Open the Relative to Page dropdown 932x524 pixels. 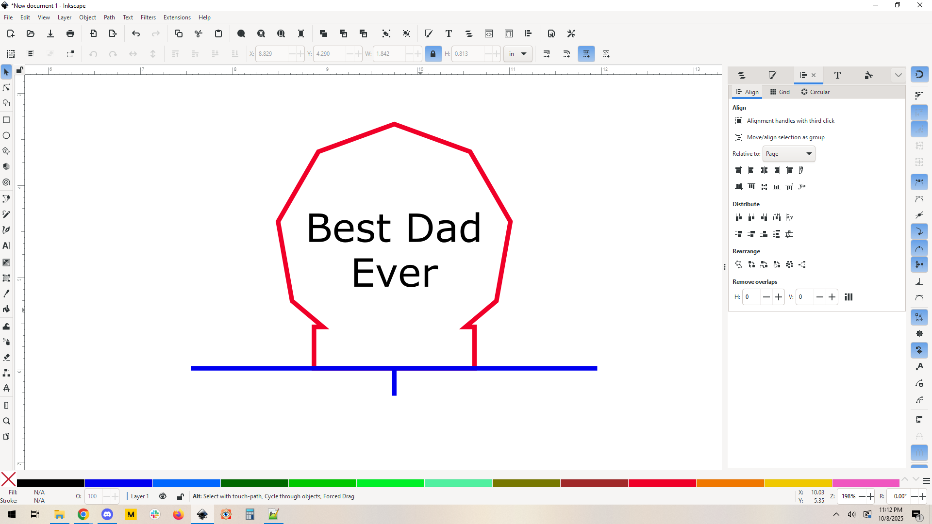788,154
